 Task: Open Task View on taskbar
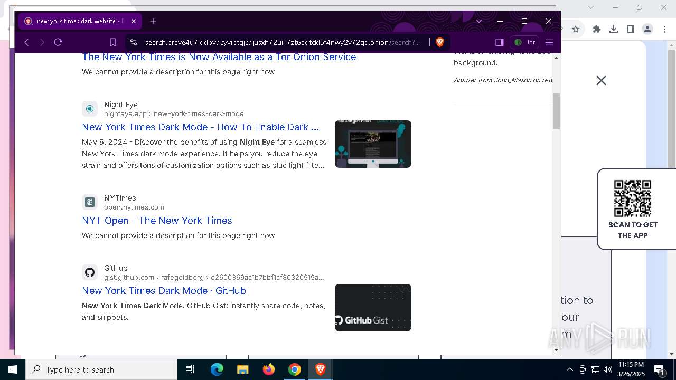point(190,369)
